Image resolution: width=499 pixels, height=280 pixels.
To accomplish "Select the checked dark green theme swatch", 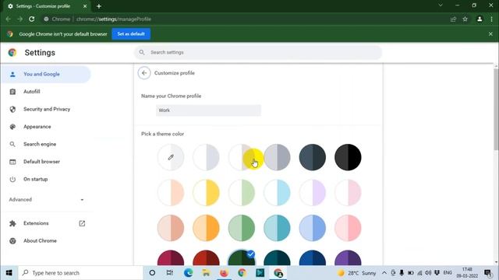I will [x=242, y=258].
